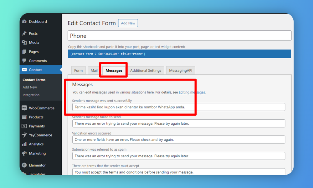Switch to the Messages tab
Image resolution: width=313 pixels, height=188 pixels.
click(x=114, y=70)
